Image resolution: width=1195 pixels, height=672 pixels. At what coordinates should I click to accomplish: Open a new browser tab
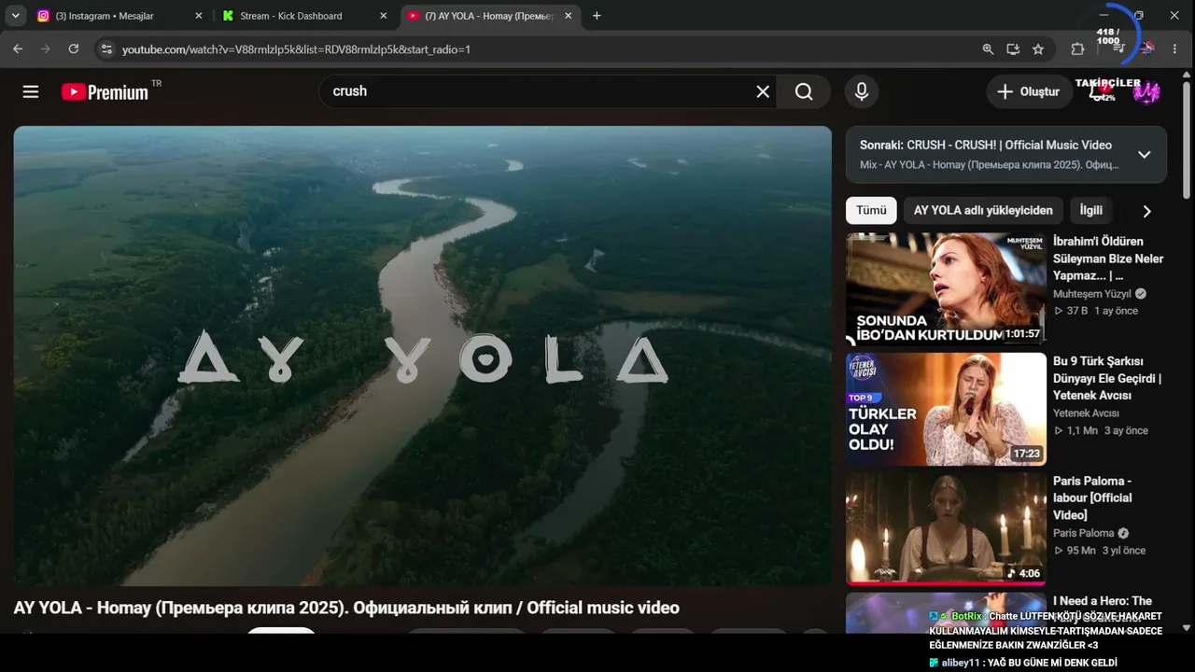[x=597, y=16]
